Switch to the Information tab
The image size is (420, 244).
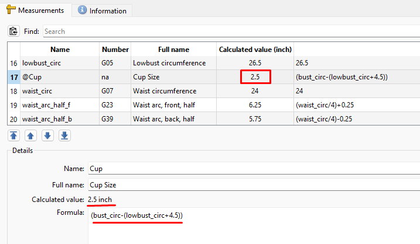coord(102,11)
